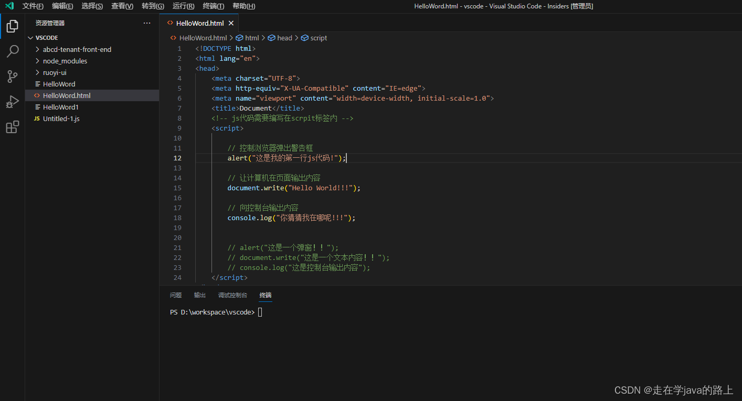Collapse the VSCODE workspace folder
Screen dimensions: 742x401
tap(30, 37)
